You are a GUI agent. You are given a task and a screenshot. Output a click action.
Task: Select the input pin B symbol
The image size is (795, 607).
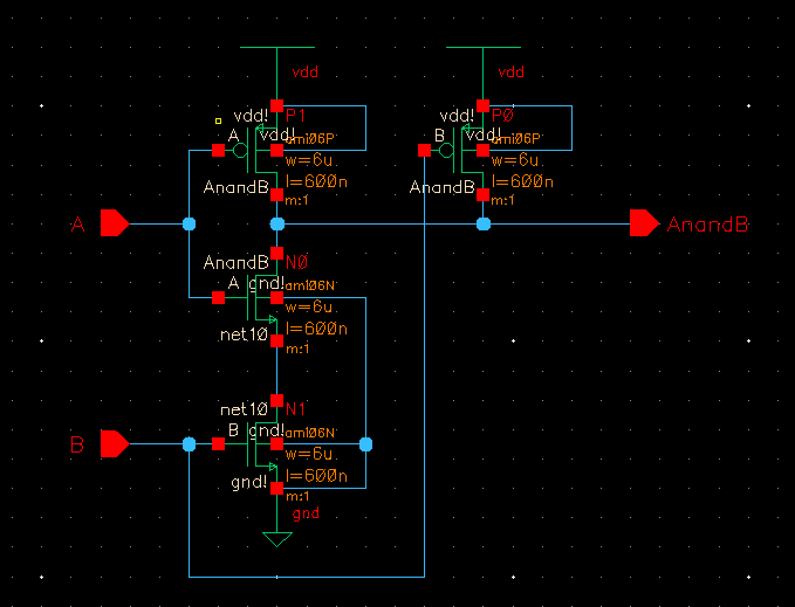point(115,444)
